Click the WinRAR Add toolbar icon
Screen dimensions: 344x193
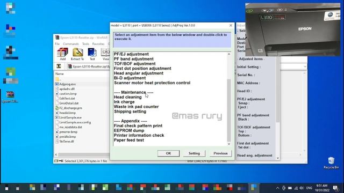coord(62,54)
